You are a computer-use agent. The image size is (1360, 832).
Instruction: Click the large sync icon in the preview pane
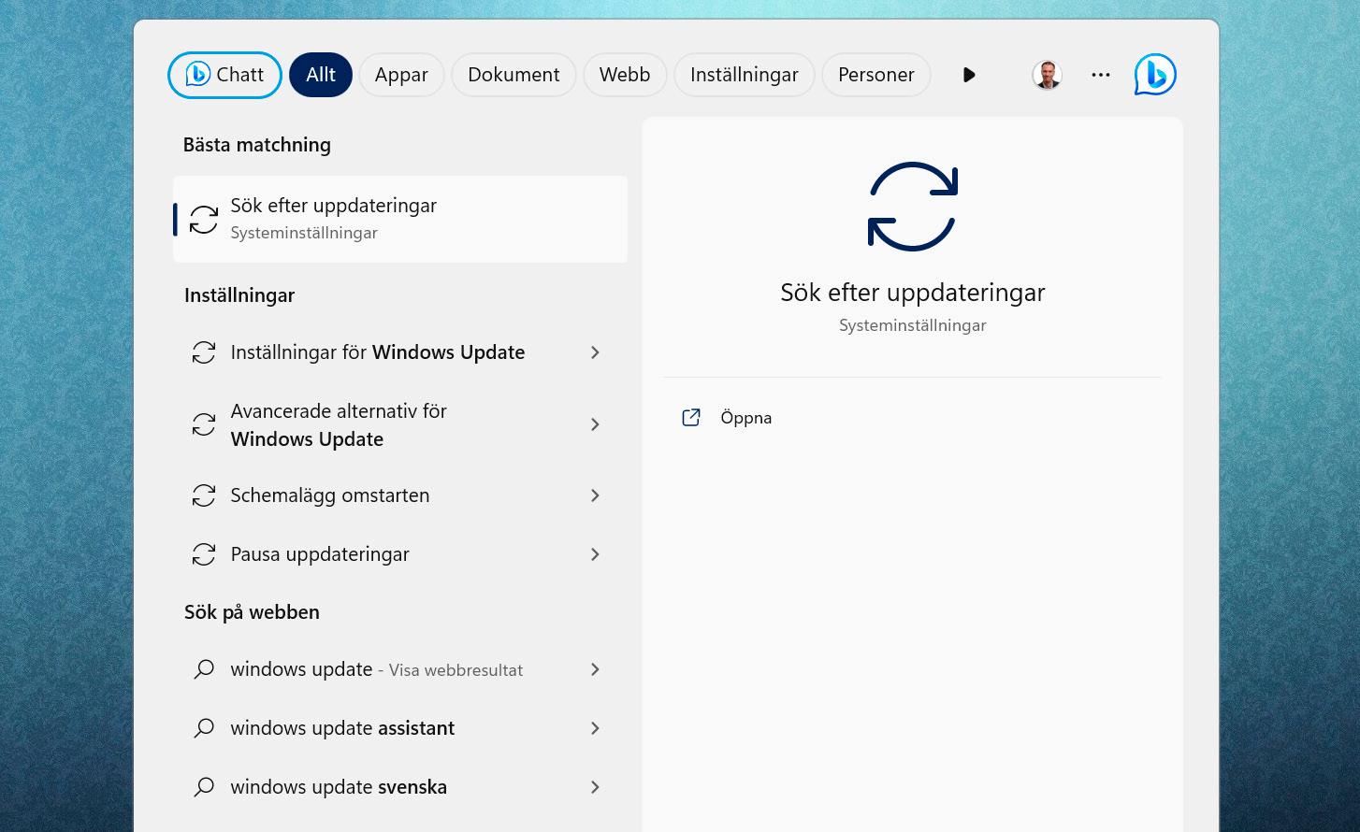point(913,207)
